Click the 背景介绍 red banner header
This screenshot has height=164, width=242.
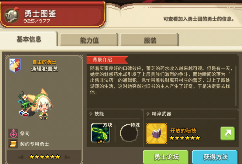tap(107, 60)
